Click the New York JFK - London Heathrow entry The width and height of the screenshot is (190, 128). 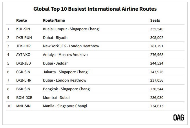(x=71, y=46)
